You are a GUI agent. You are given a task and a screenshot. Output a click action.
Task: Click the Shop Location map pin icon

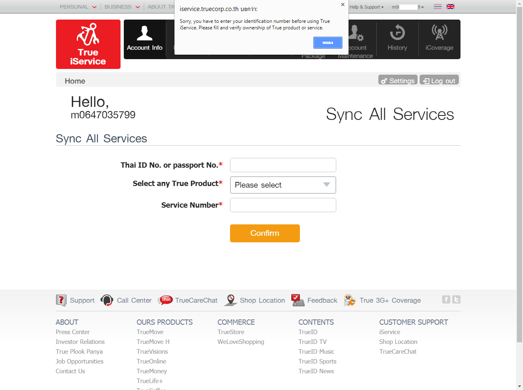coord(230,300)
